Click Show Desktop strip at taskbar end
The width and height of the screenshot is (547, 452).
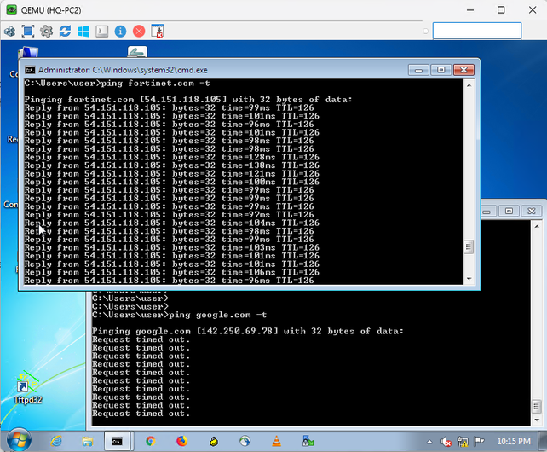tap(543, 442)
